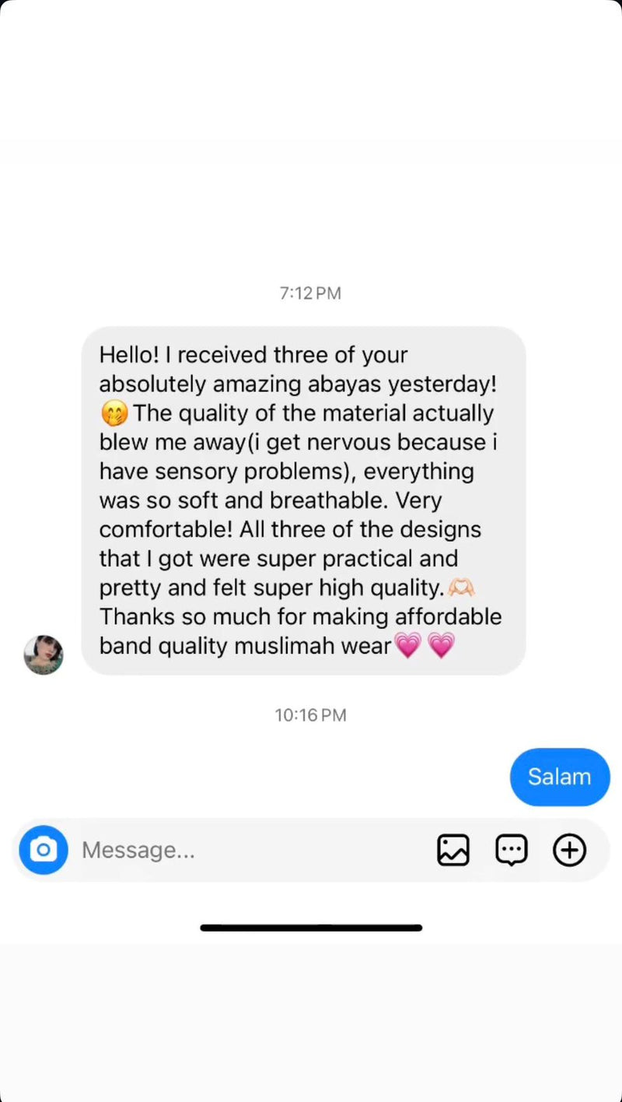The height and width of the screenshot is (1102, 622).
Task: Click the 10:16 PM timestamp
Action: pyautogui.click(x=310, y=715)
